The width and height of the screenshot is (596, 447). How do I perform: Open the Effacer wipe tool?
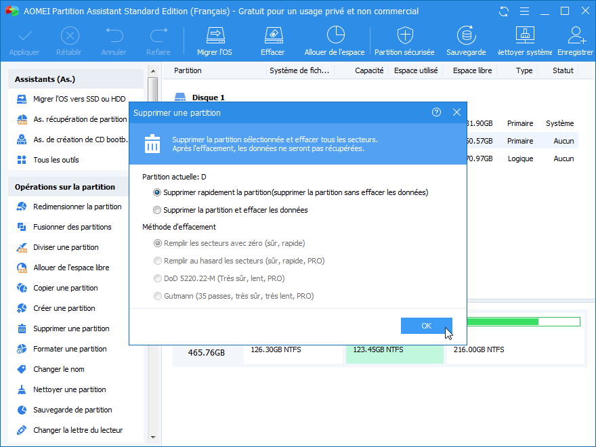tap(273, 41)
